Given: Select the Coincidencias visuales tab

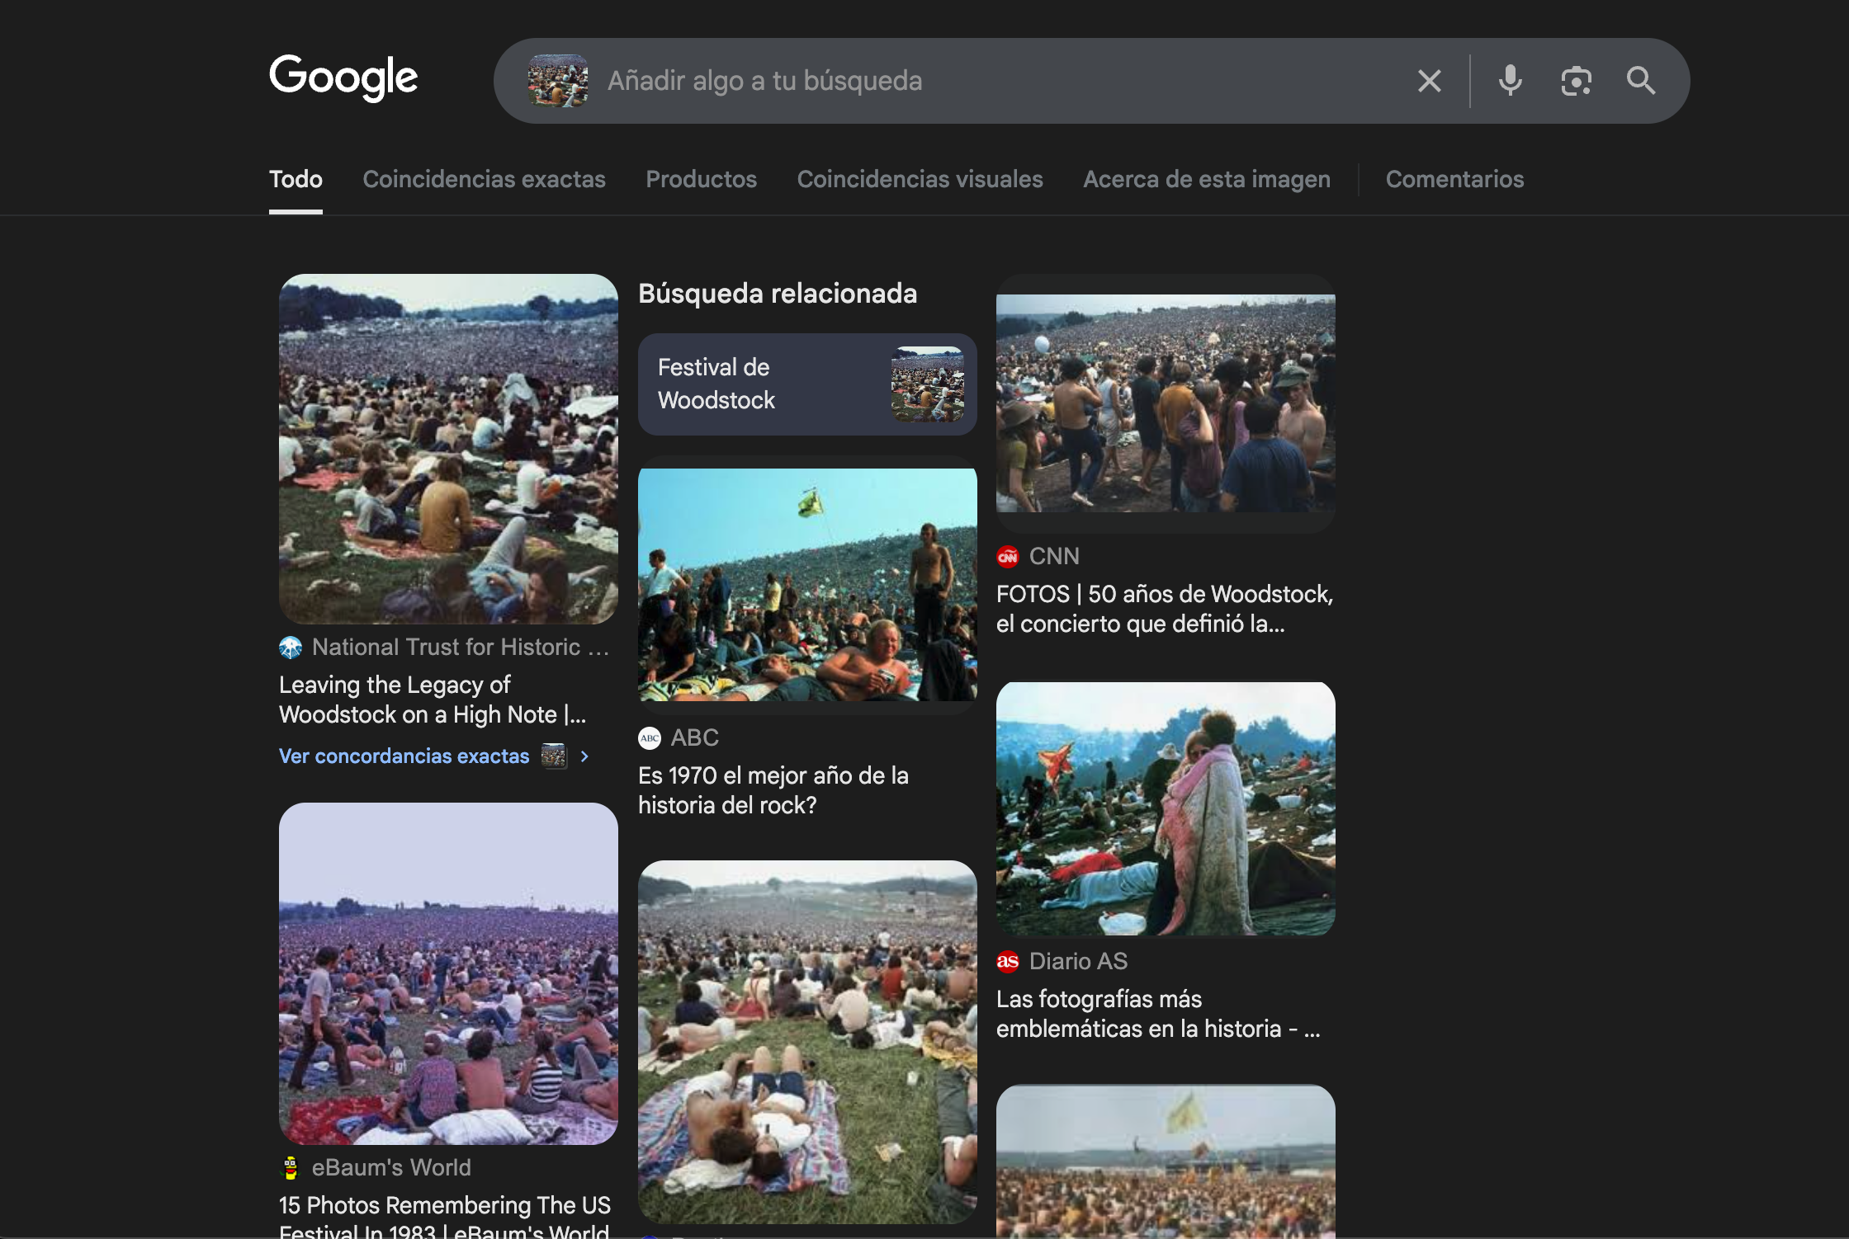Looking at the screenshot, I should [x=920, y=179].
